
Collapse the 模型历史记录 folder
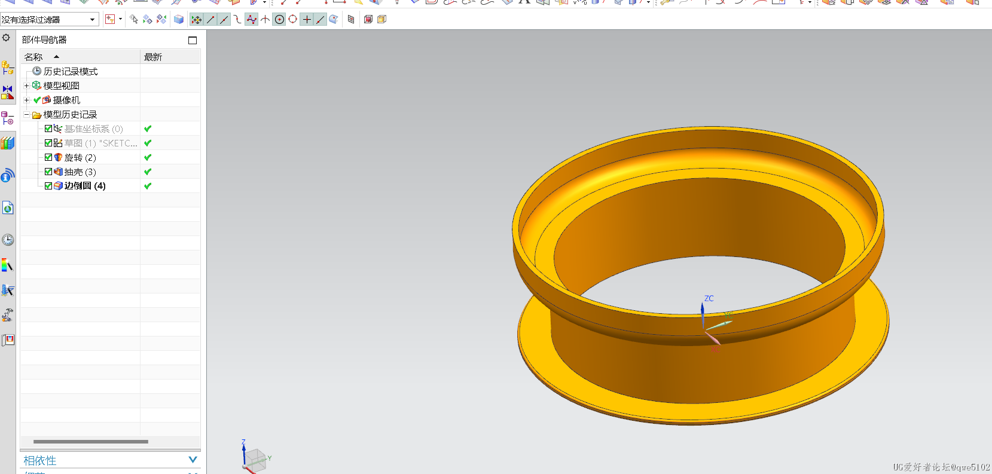(x=26, y=114)
